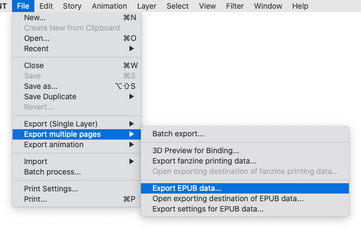Expand the Import submenu
The image size is (361, 229).
(x=35, y=161)
